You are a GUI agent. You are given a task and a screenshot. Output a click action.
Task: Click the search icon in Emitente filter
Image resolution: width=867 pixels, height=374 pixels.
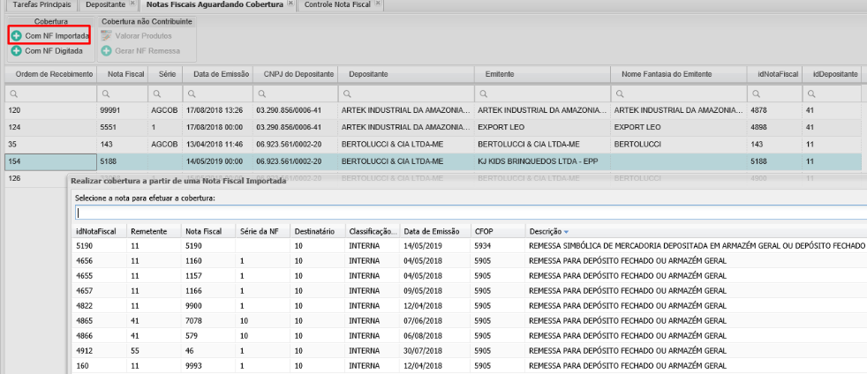click(x=482, y=93)
